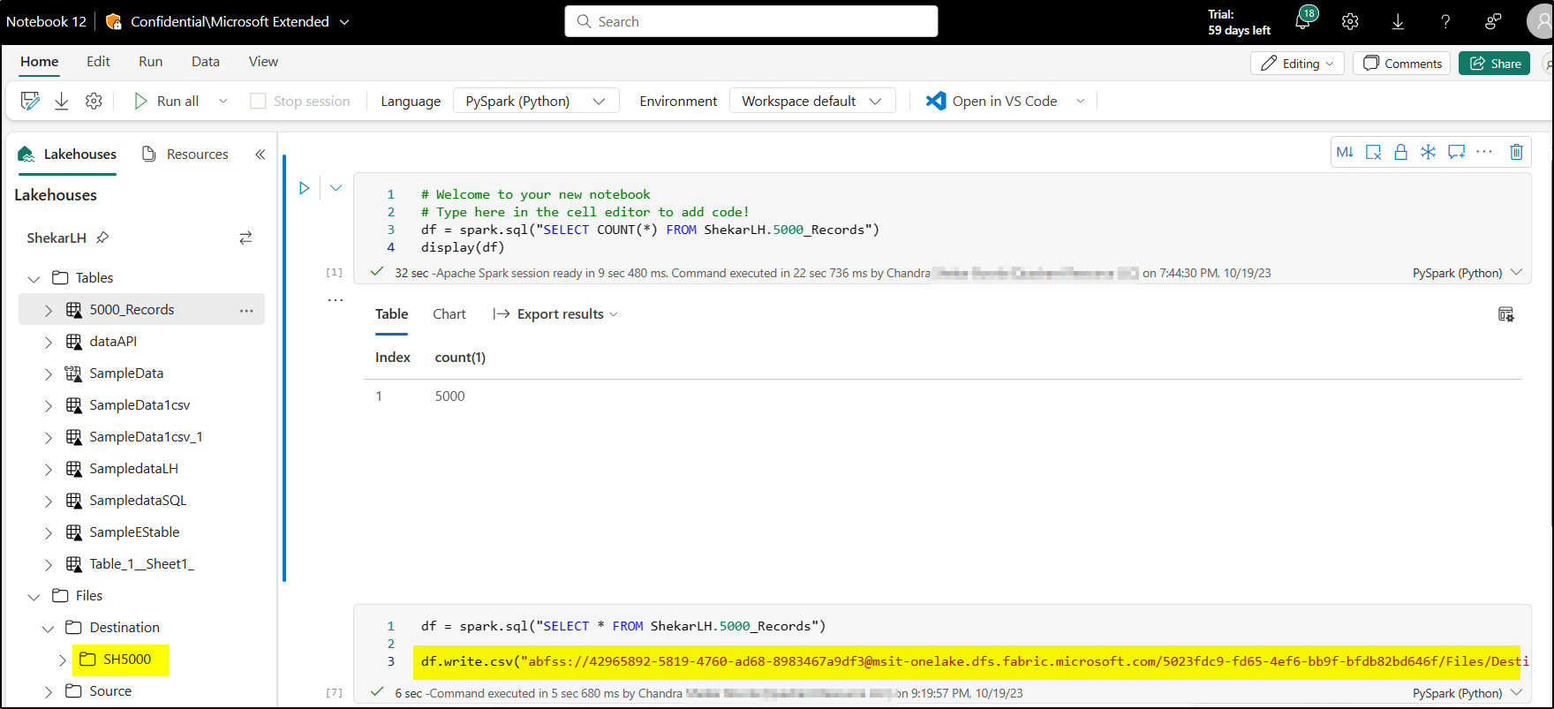Open the settings gear in the header

point(1350,22)
